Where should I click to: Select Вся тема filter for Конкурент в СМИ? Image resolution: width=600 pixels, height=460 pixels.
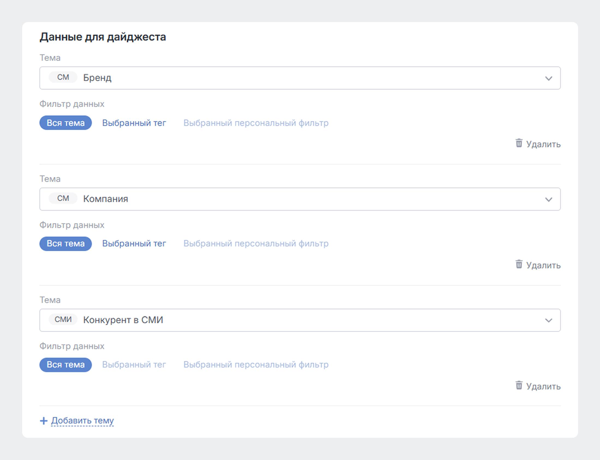(66, 365)
